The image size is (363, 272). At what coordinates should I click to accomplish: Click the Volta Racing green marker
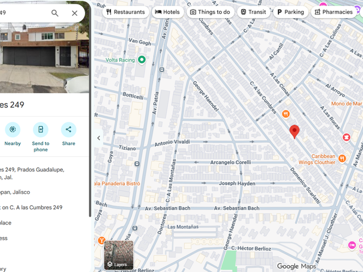point(142,59)
